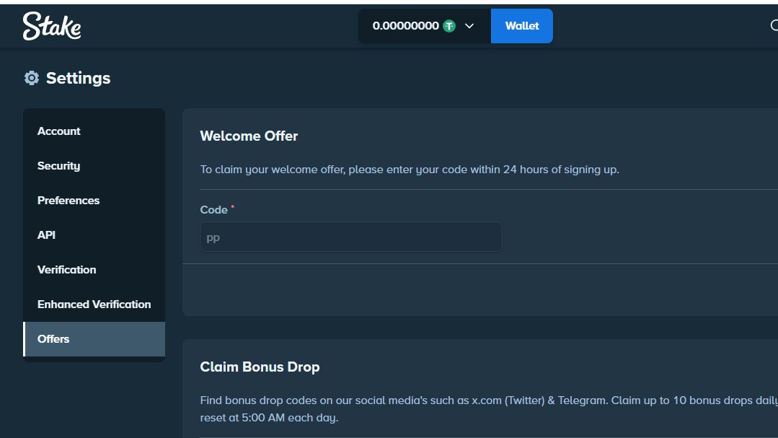
Task: Click the Stake logo
Action: tap(52, 26)
